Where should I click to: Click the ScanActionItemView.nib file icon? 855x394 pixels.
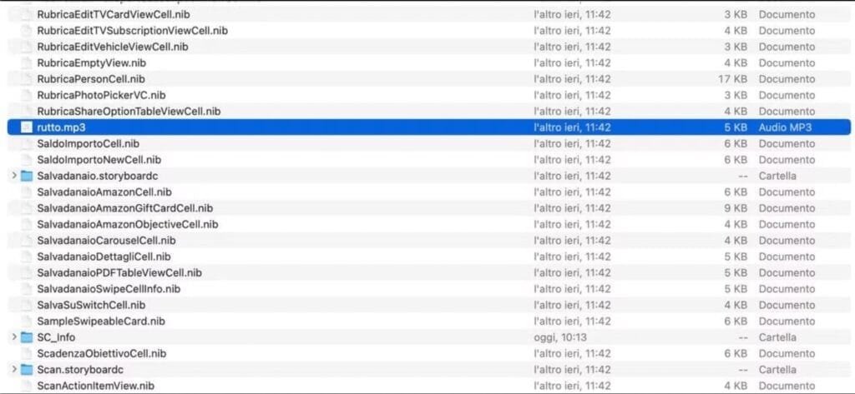27,386
